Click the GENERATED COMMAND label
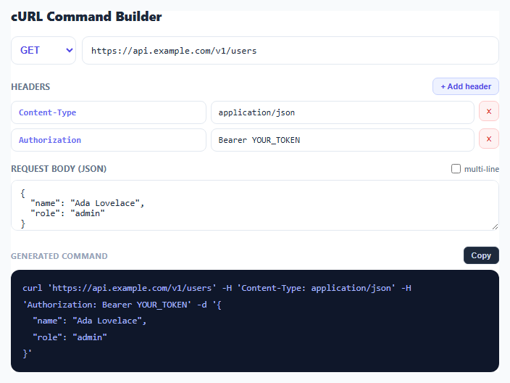This screenshot has width=510, height=383. click(59, 256)
